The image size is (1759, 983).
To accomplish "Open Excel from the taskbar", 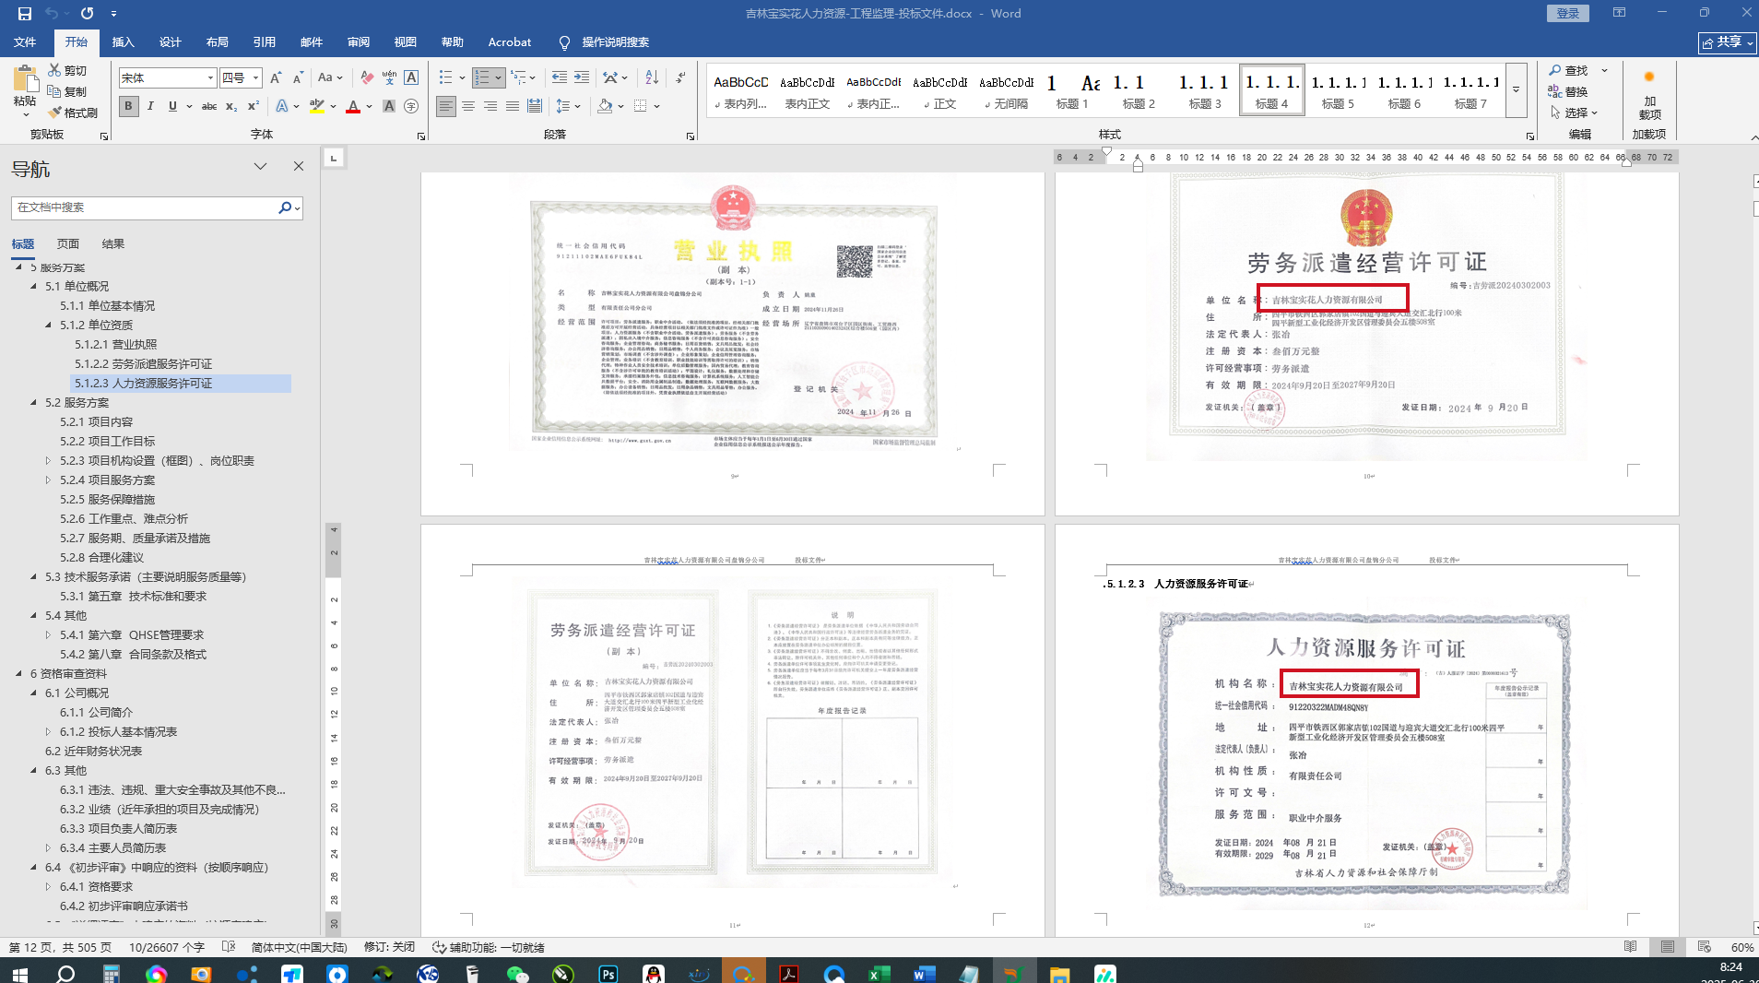I will [x=879, y=974].
